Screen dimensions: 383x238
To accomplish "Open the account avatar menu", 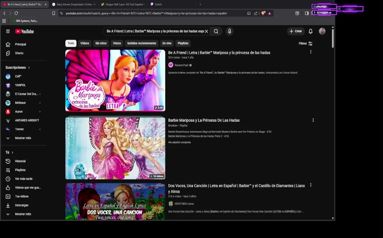I will [x=322, y=31].
